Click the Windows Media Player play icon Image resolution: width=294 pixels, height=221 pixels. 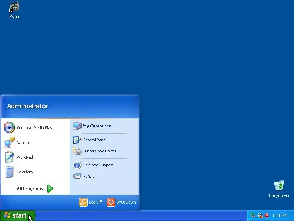click(x=9, y=127)
